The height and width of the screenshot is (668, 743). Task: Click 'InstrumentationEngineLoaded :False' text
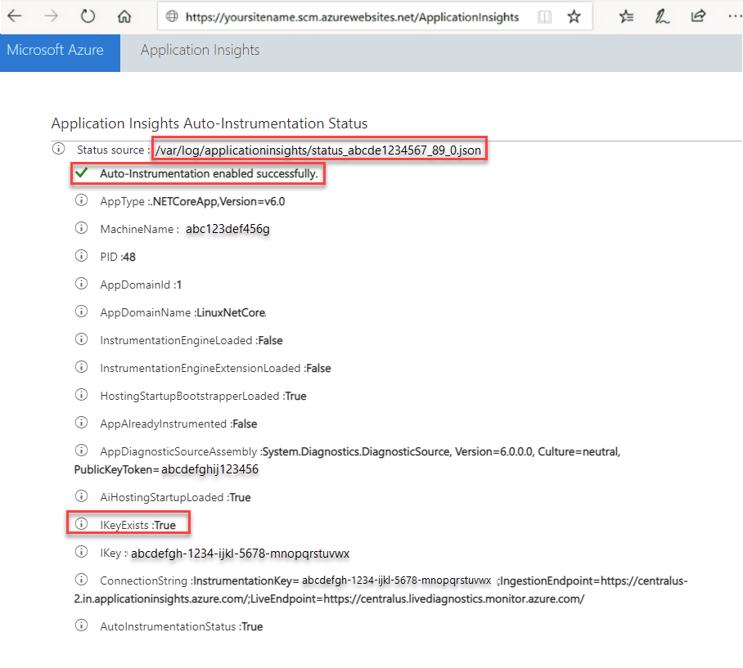(x=191, y=341)
